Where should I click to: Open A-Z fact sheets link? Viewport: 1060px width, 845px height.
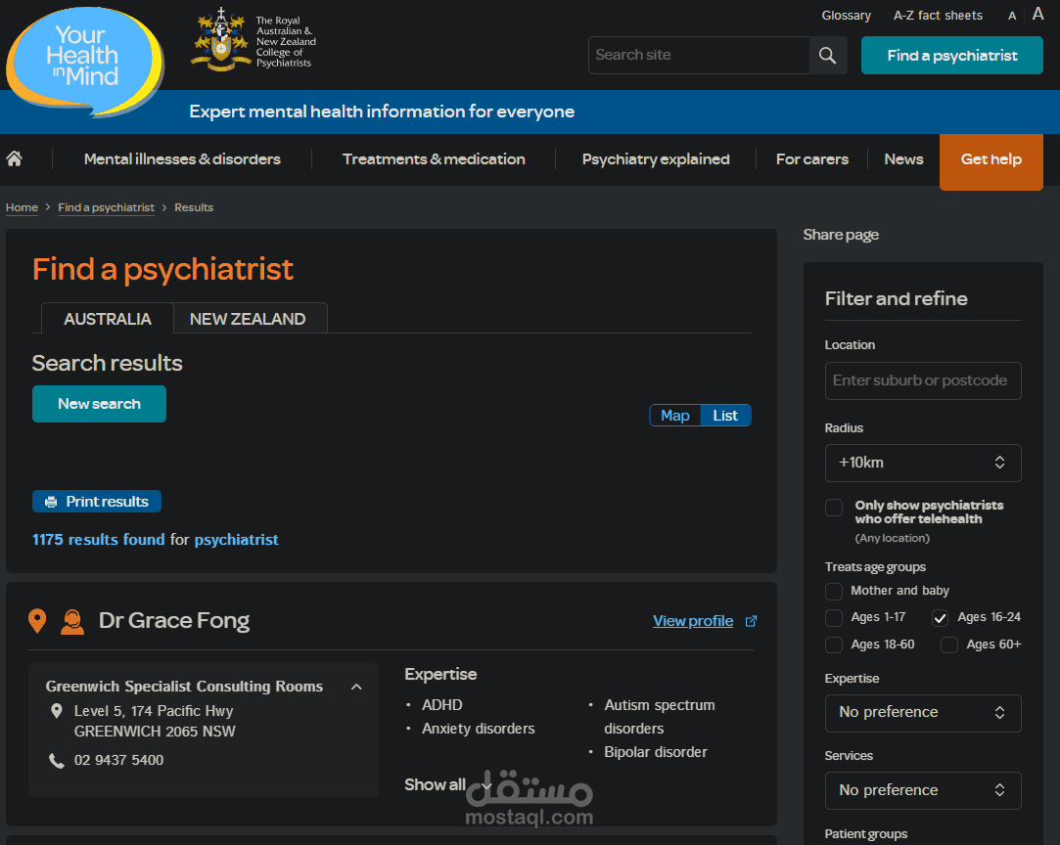938,16
